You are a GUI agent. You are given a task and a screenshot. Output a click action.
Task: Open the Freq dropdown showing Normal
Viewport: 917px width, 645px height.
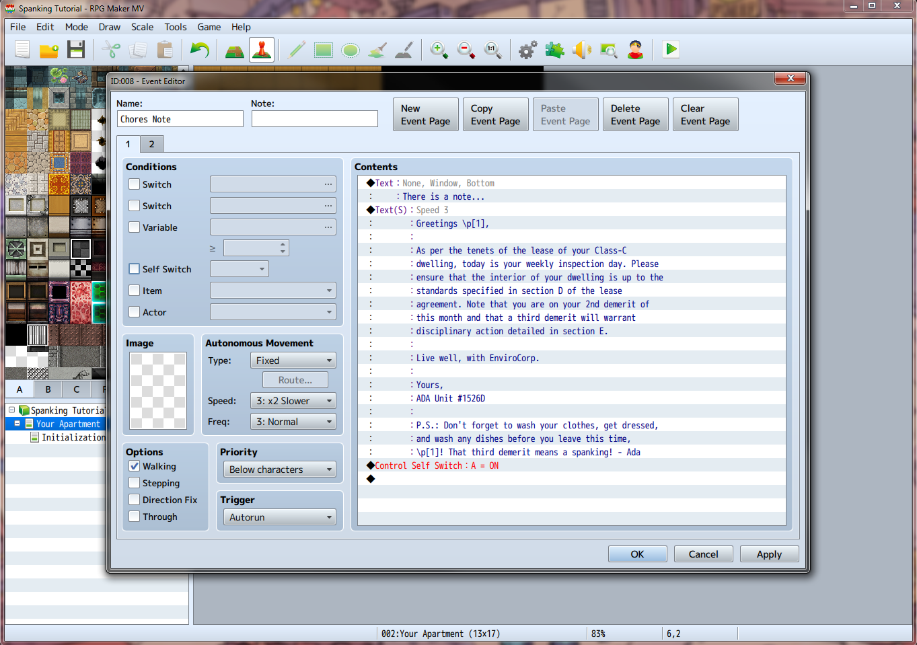coord(293,422)
